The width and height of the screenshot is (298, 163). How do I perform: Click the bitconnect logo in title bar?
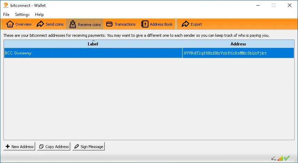pos(6,5)
